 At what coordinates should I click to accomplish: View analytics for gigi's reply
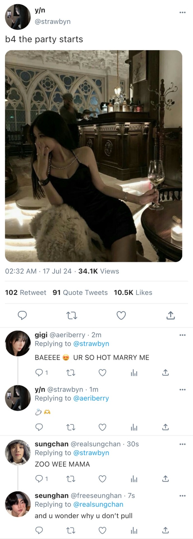pos(134,373)
